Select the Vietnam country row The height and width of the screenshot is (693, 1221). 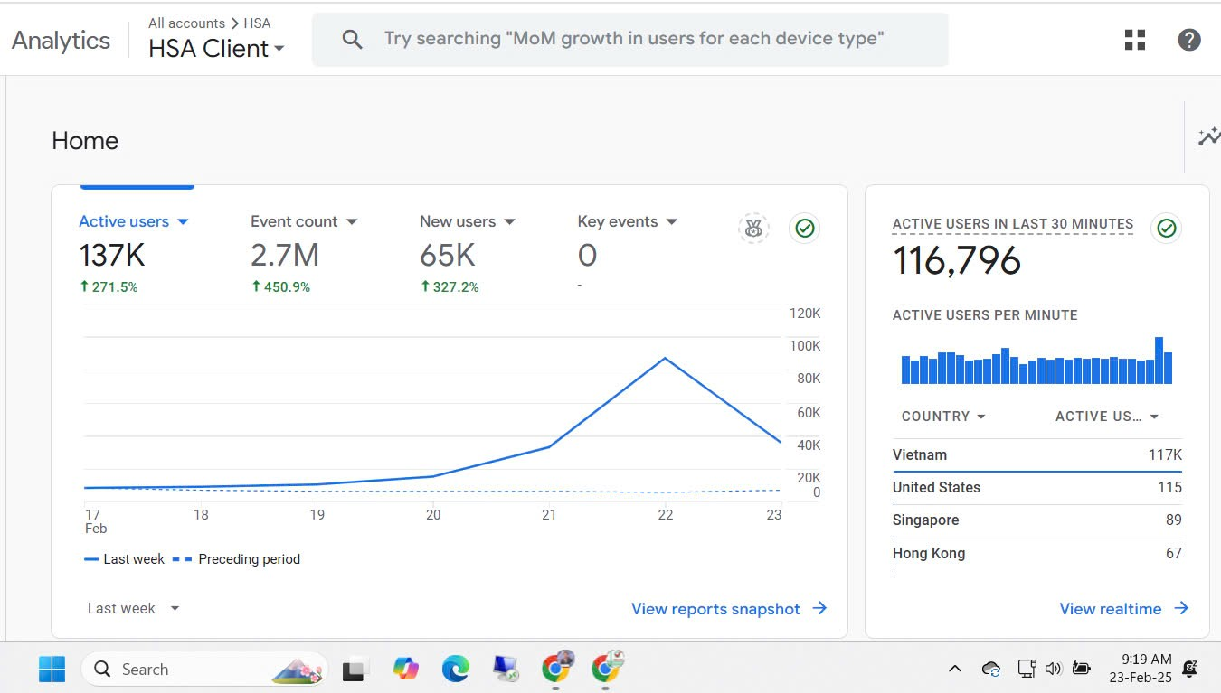1036,455
